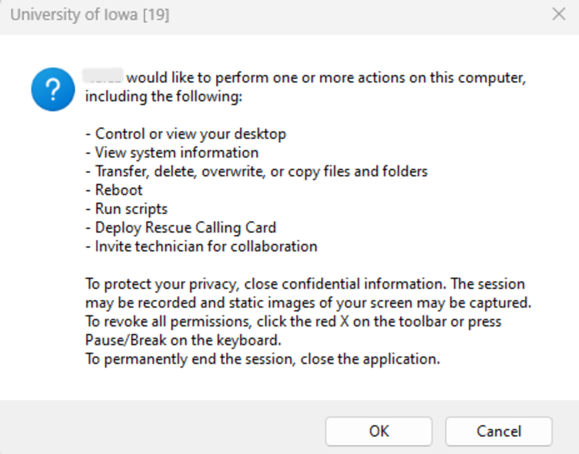579x454 pixels.
Task: Select the Run scripts list entry
Action: [x=131, y=209]
